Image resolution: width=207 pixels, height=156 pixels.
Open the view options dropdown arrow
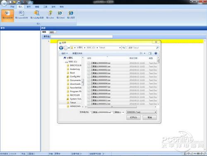(x=144, y=53)
